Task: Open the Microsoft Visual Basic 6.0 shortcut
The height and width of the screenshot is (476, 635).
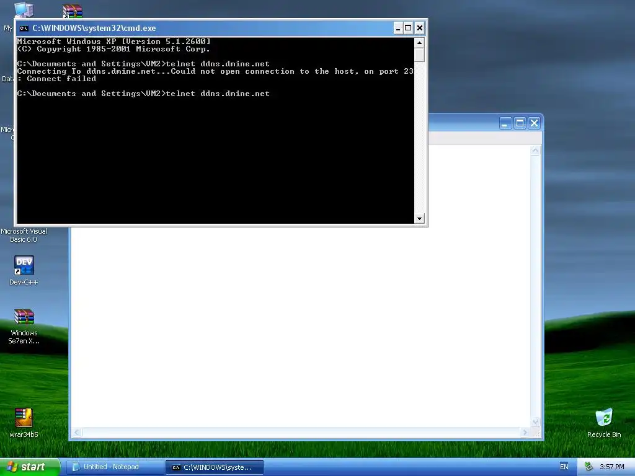Action: click(x=24, y=235)
